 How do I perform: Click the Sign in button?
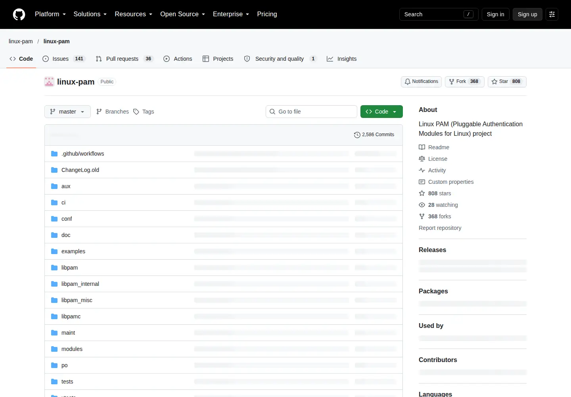tap(495, 14)
